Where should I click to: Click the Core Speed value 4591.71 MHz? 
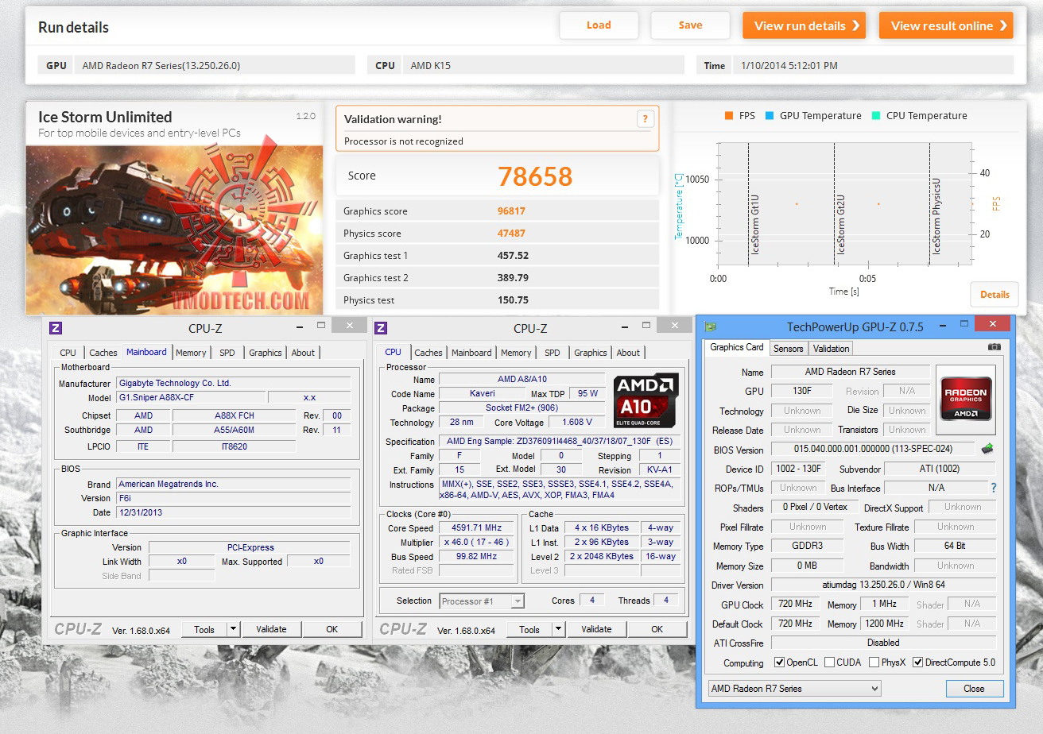pyautogui.click(x=477, y=528)
